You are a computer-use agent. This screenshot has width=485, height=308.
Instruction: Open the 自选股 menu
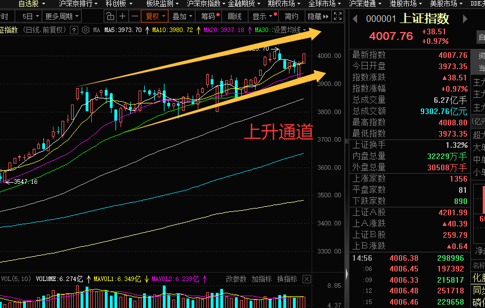pyautogui.click(x=32, y=4)
